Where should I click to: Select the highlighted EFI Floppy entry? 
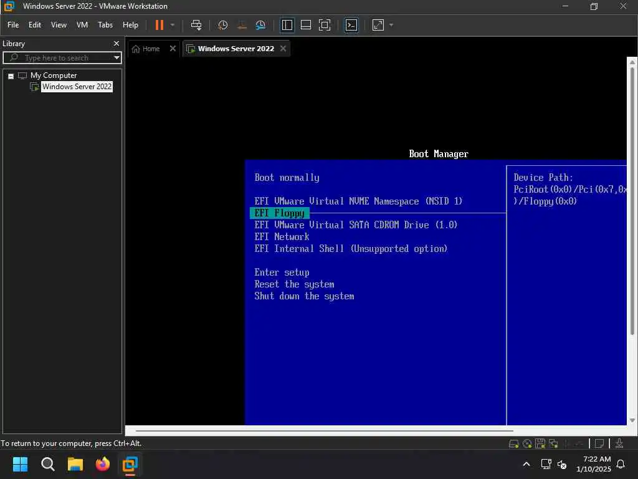point(280,213)
